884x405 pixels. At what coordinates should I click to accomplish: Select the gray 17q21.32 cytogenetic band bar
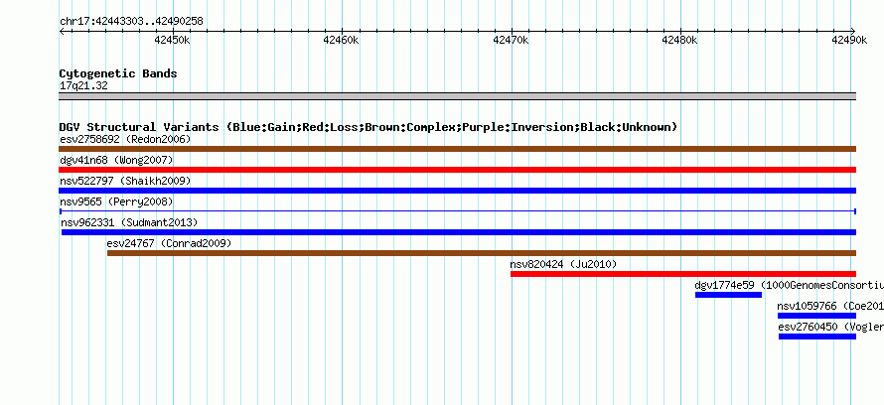[457, 96]
